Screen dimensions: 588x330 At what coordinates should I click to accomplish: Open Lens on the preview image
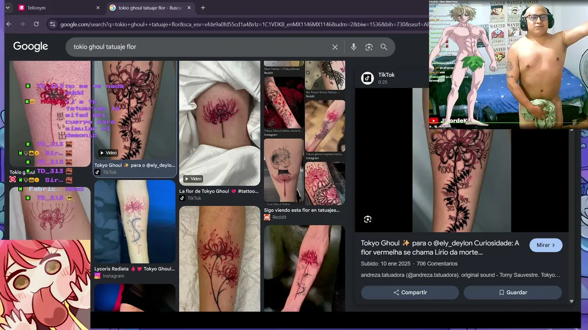pos(367,219)
